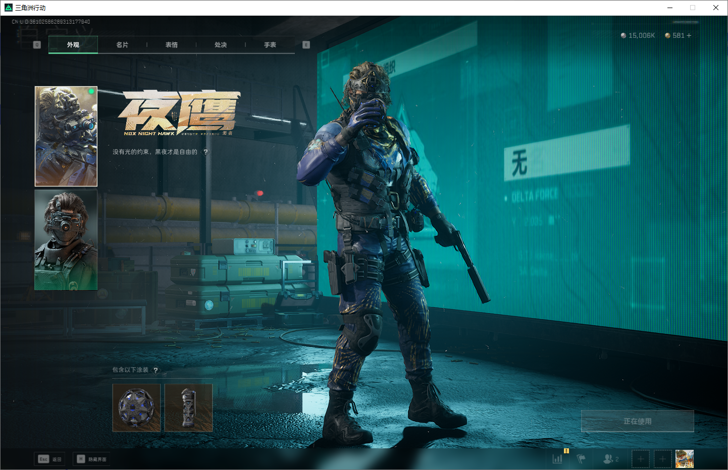Open the 名片 namecard tab

click(122, 45)
